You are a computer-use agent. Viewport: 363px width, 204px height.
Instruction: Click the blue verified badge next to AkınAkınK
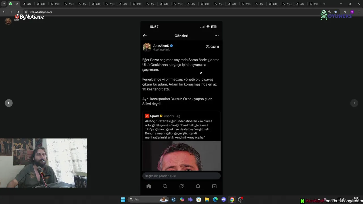click(x=171, y=46)
